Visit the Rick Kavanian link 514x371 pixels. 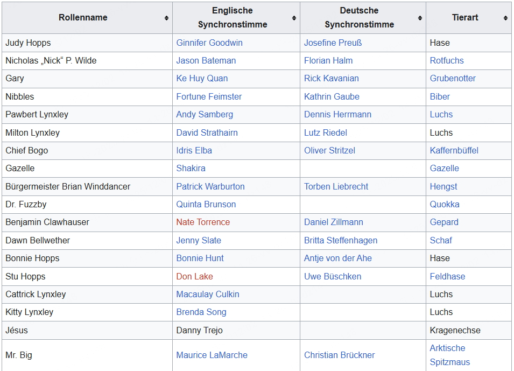pos(331,78)
